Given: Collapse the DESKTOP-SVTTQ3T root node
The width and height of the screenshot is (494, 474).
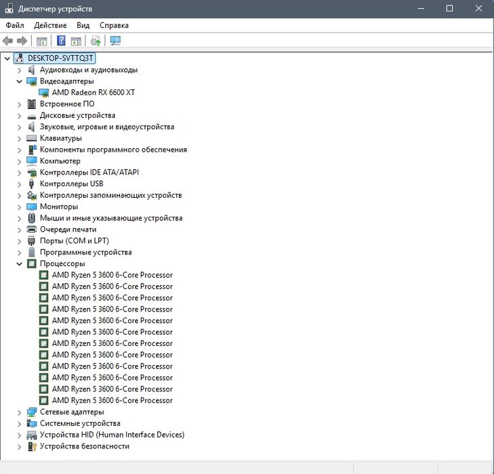Looking at the screenshot, I should coord(7,58).
